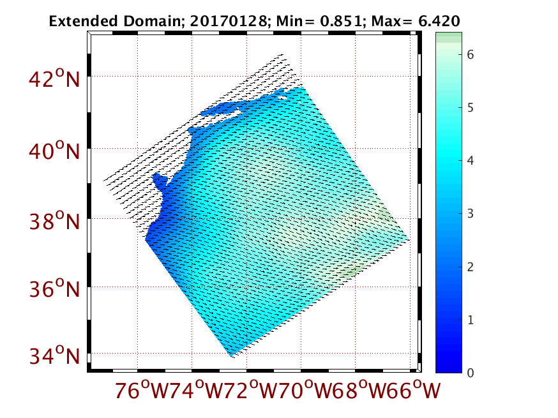Select the 66°W longitude label
558x418 pixels.
412,390
